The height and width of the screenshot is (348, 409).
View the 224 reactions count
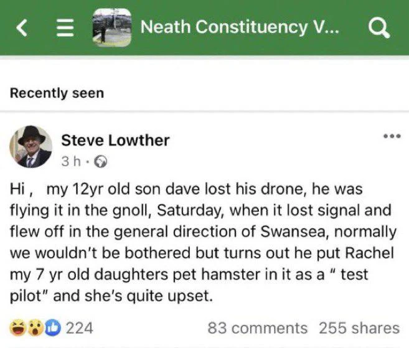click(79, 327)
